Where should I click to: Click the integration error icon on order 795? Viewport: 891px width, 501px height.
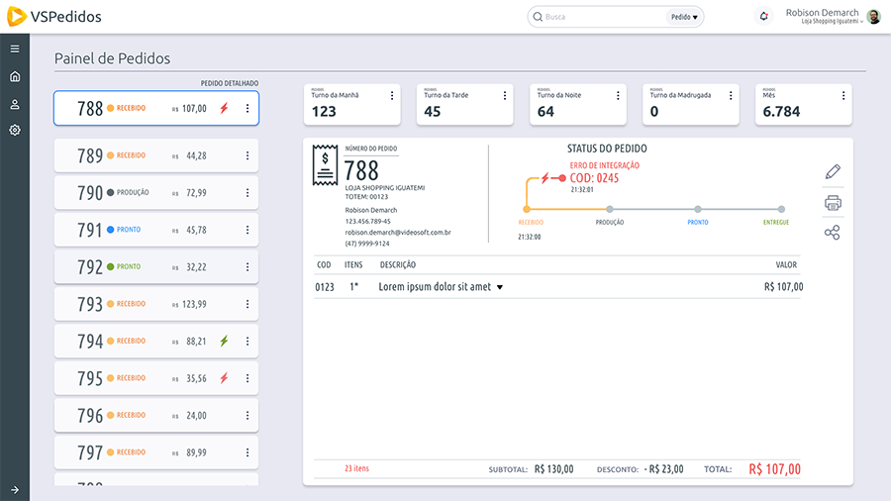click(224, 378)
